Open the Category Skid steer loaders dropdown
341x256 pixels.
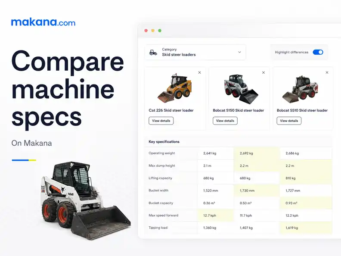click(195, 52)
